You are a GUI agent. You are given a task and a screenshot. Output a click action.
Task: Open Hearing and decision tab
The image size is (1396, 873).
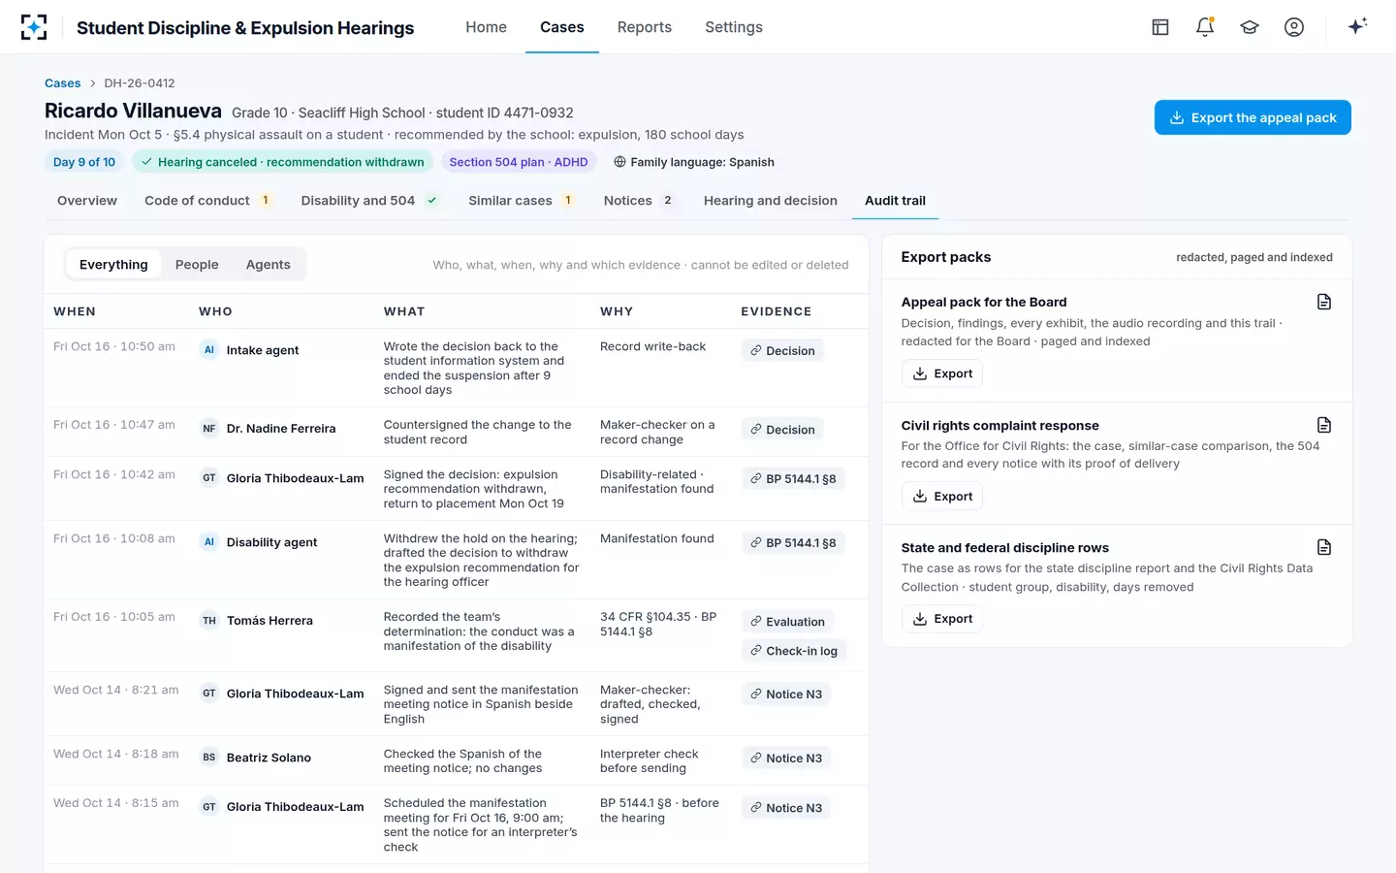(x=771, y=201)
